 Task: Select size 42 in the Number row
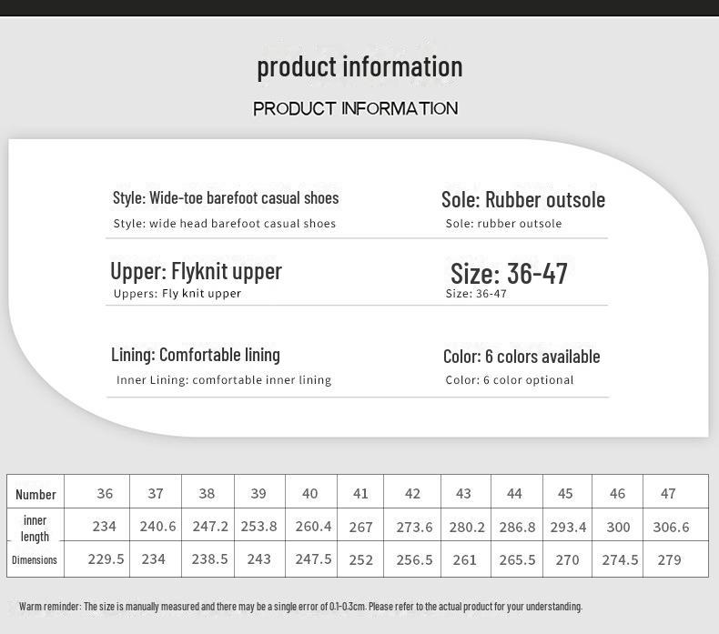coord(412,493)
